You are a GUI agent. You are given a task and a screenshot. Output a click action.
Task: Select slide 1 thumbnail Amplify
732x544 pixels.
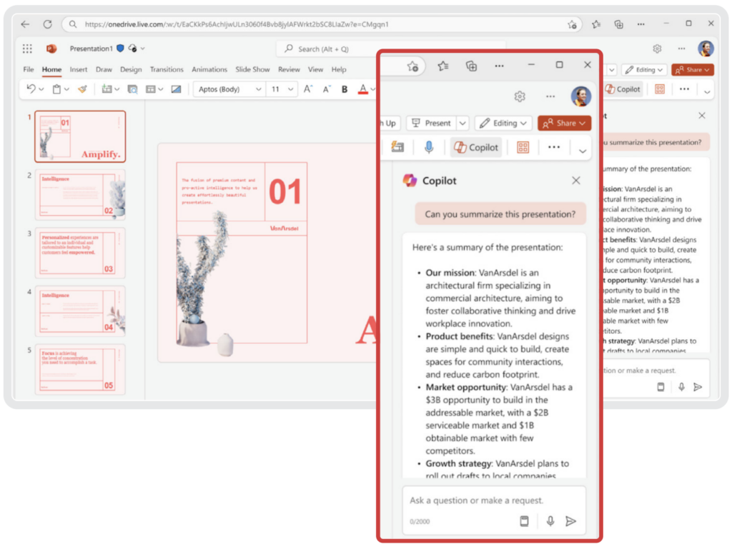(x=80, y=136)
